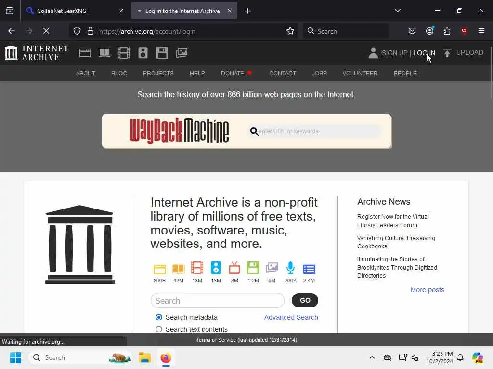Click the user avatar icon beside Sign Up
The image size is (493, 369).
pyautogui.click(x=373, y=53)
